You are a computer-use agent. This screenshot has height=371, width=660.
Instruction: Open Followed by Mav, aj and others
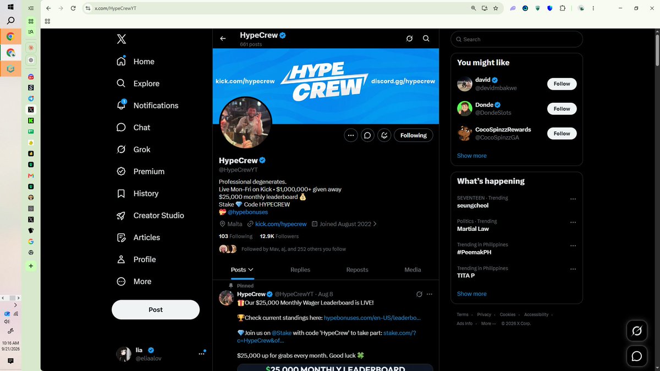tap(294, 249)
